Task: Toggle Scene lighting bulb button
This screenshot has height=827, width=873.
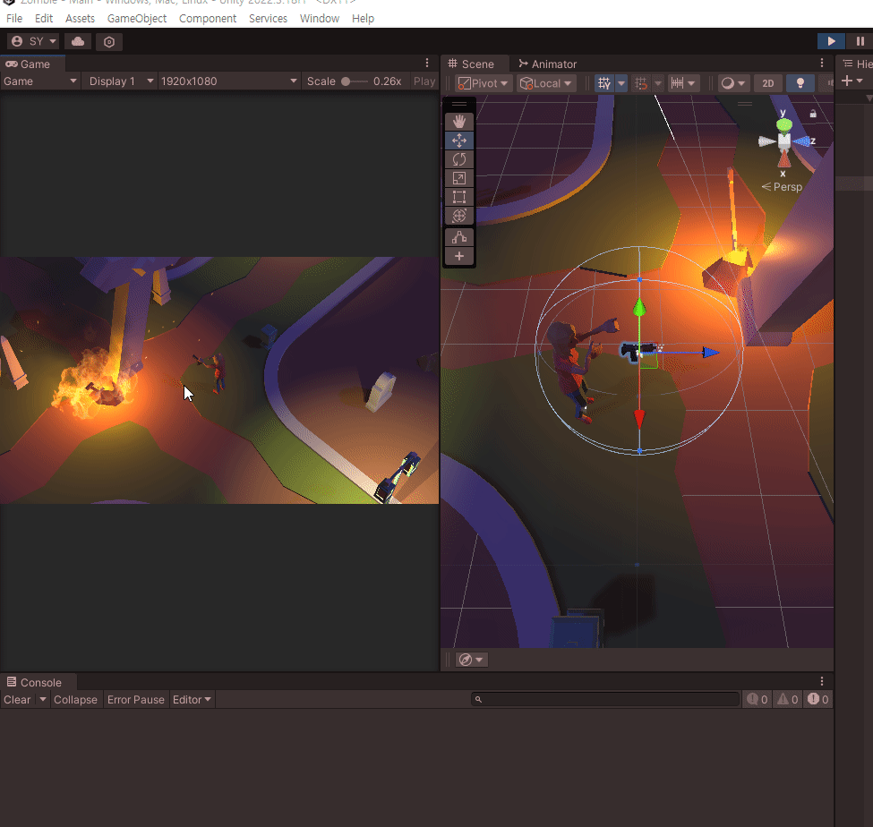Action: coord(800,83)
